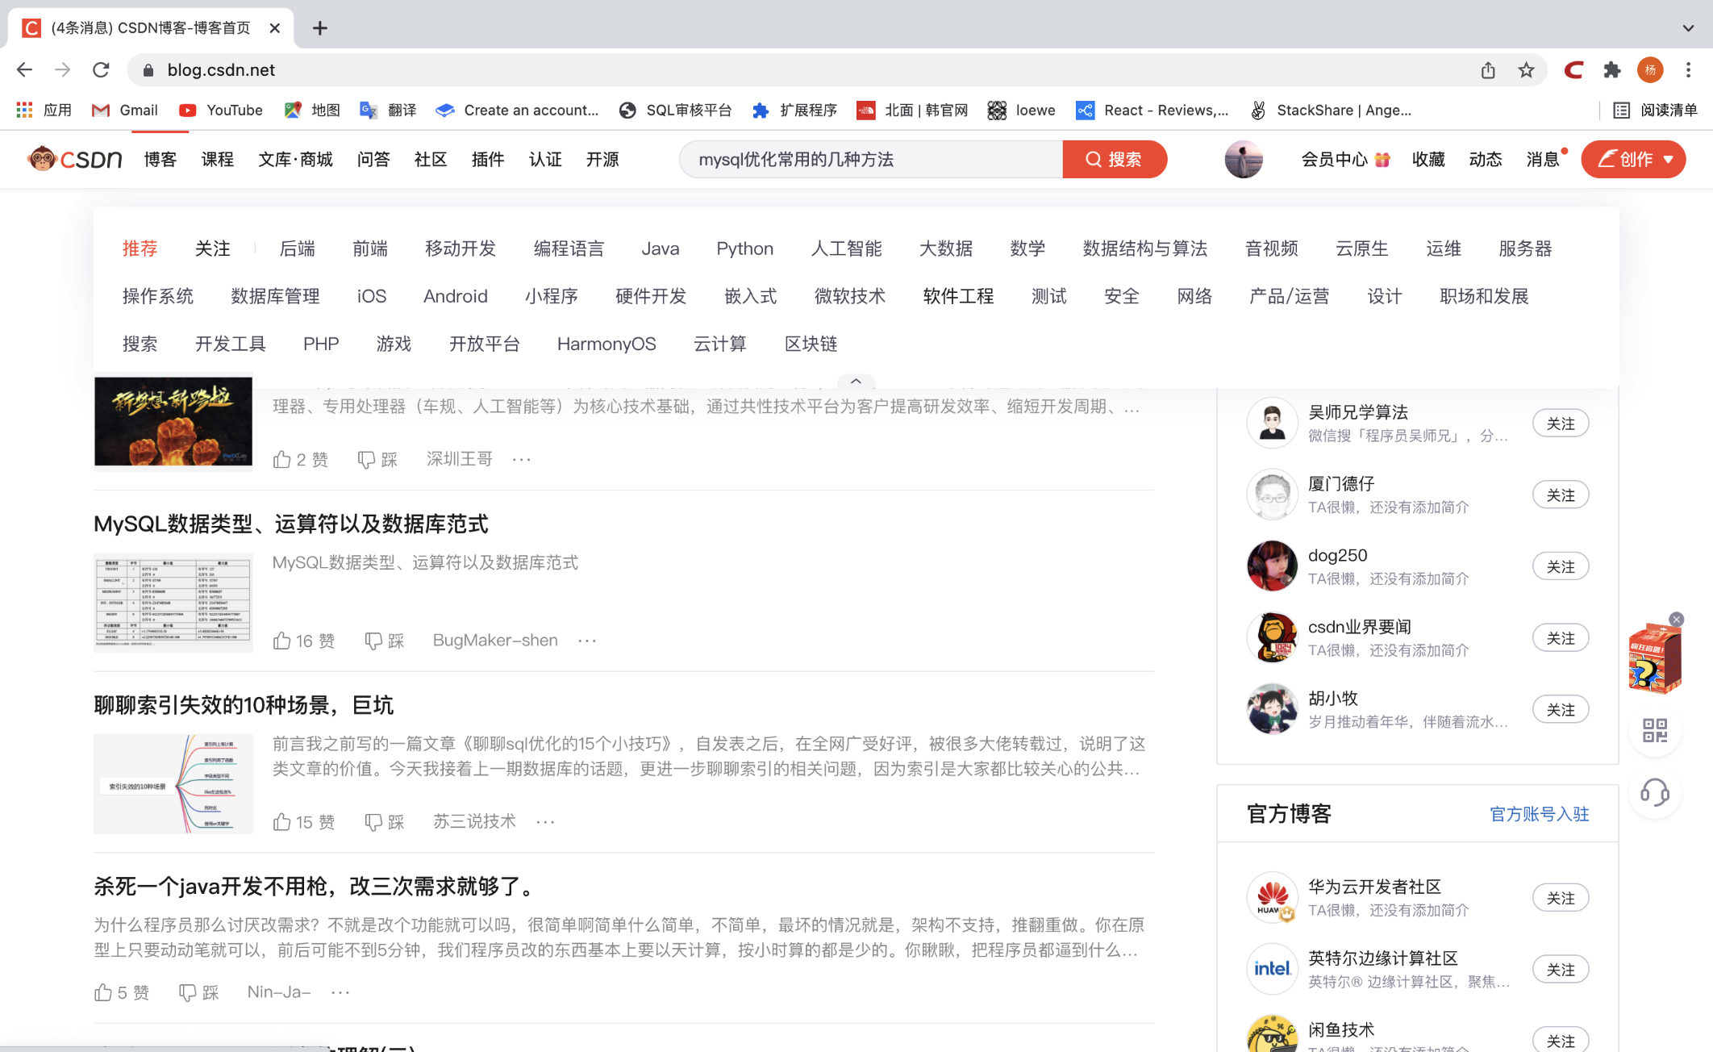Bookmark this page with star icon

[x=1526, y=70]
